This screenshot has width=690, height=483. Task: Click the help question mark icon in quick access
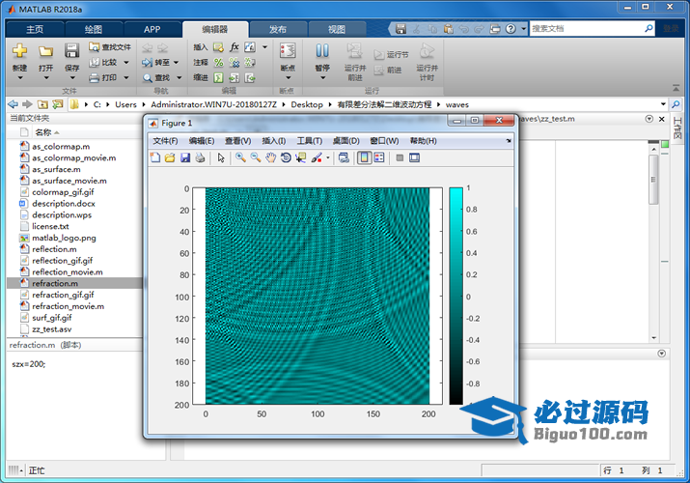(x=511, y=29)
